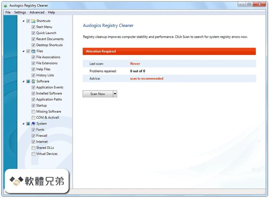Click the 'Problems repaired:' label
The width and height of the screenshot is (269, 198).
[103, 71]
